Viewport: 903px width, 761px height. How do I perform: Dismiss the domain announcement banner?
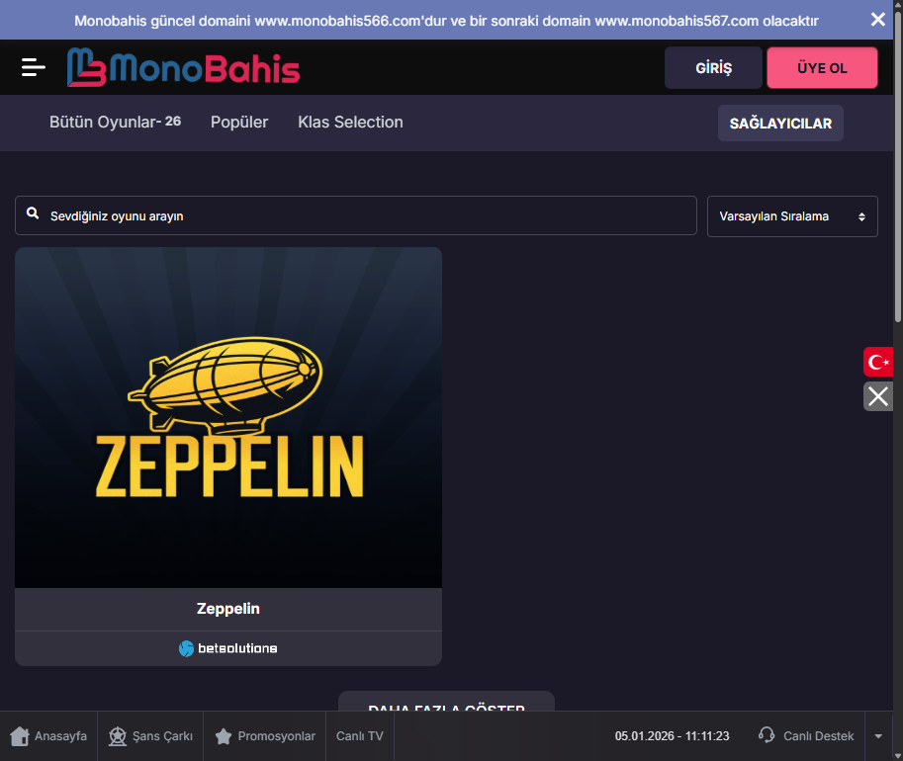(877, 20)
